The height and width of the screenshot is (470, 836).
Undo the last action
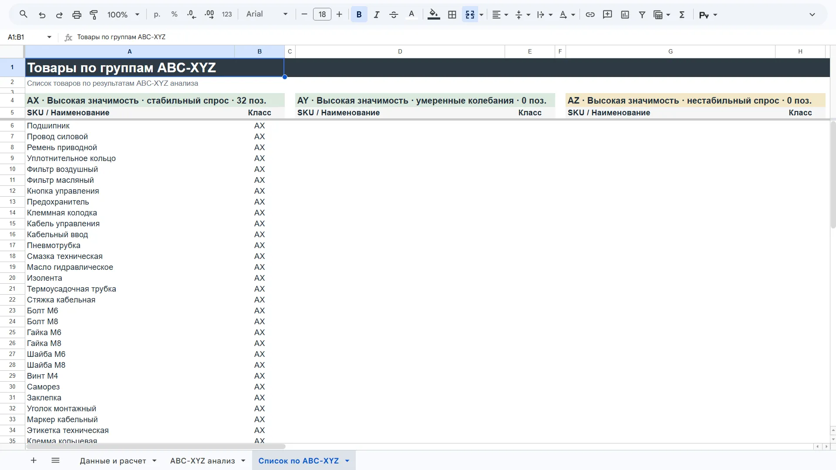point(42,14)
